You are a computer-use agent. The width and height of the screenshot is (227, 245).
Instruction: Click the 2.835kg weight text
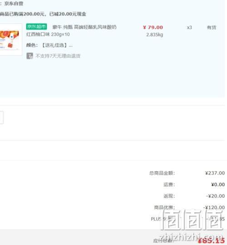[155, 35]
